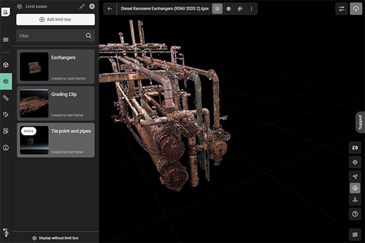Click Created by Kyle Palmer under Grading Clip

(x=68, y=115)
